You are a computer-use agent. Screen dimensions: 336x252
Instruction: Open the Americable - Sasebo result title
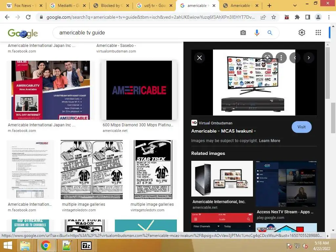pos(116,45)
